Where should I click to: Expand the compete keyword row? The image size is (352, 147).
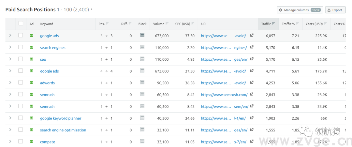pos(10,141)
